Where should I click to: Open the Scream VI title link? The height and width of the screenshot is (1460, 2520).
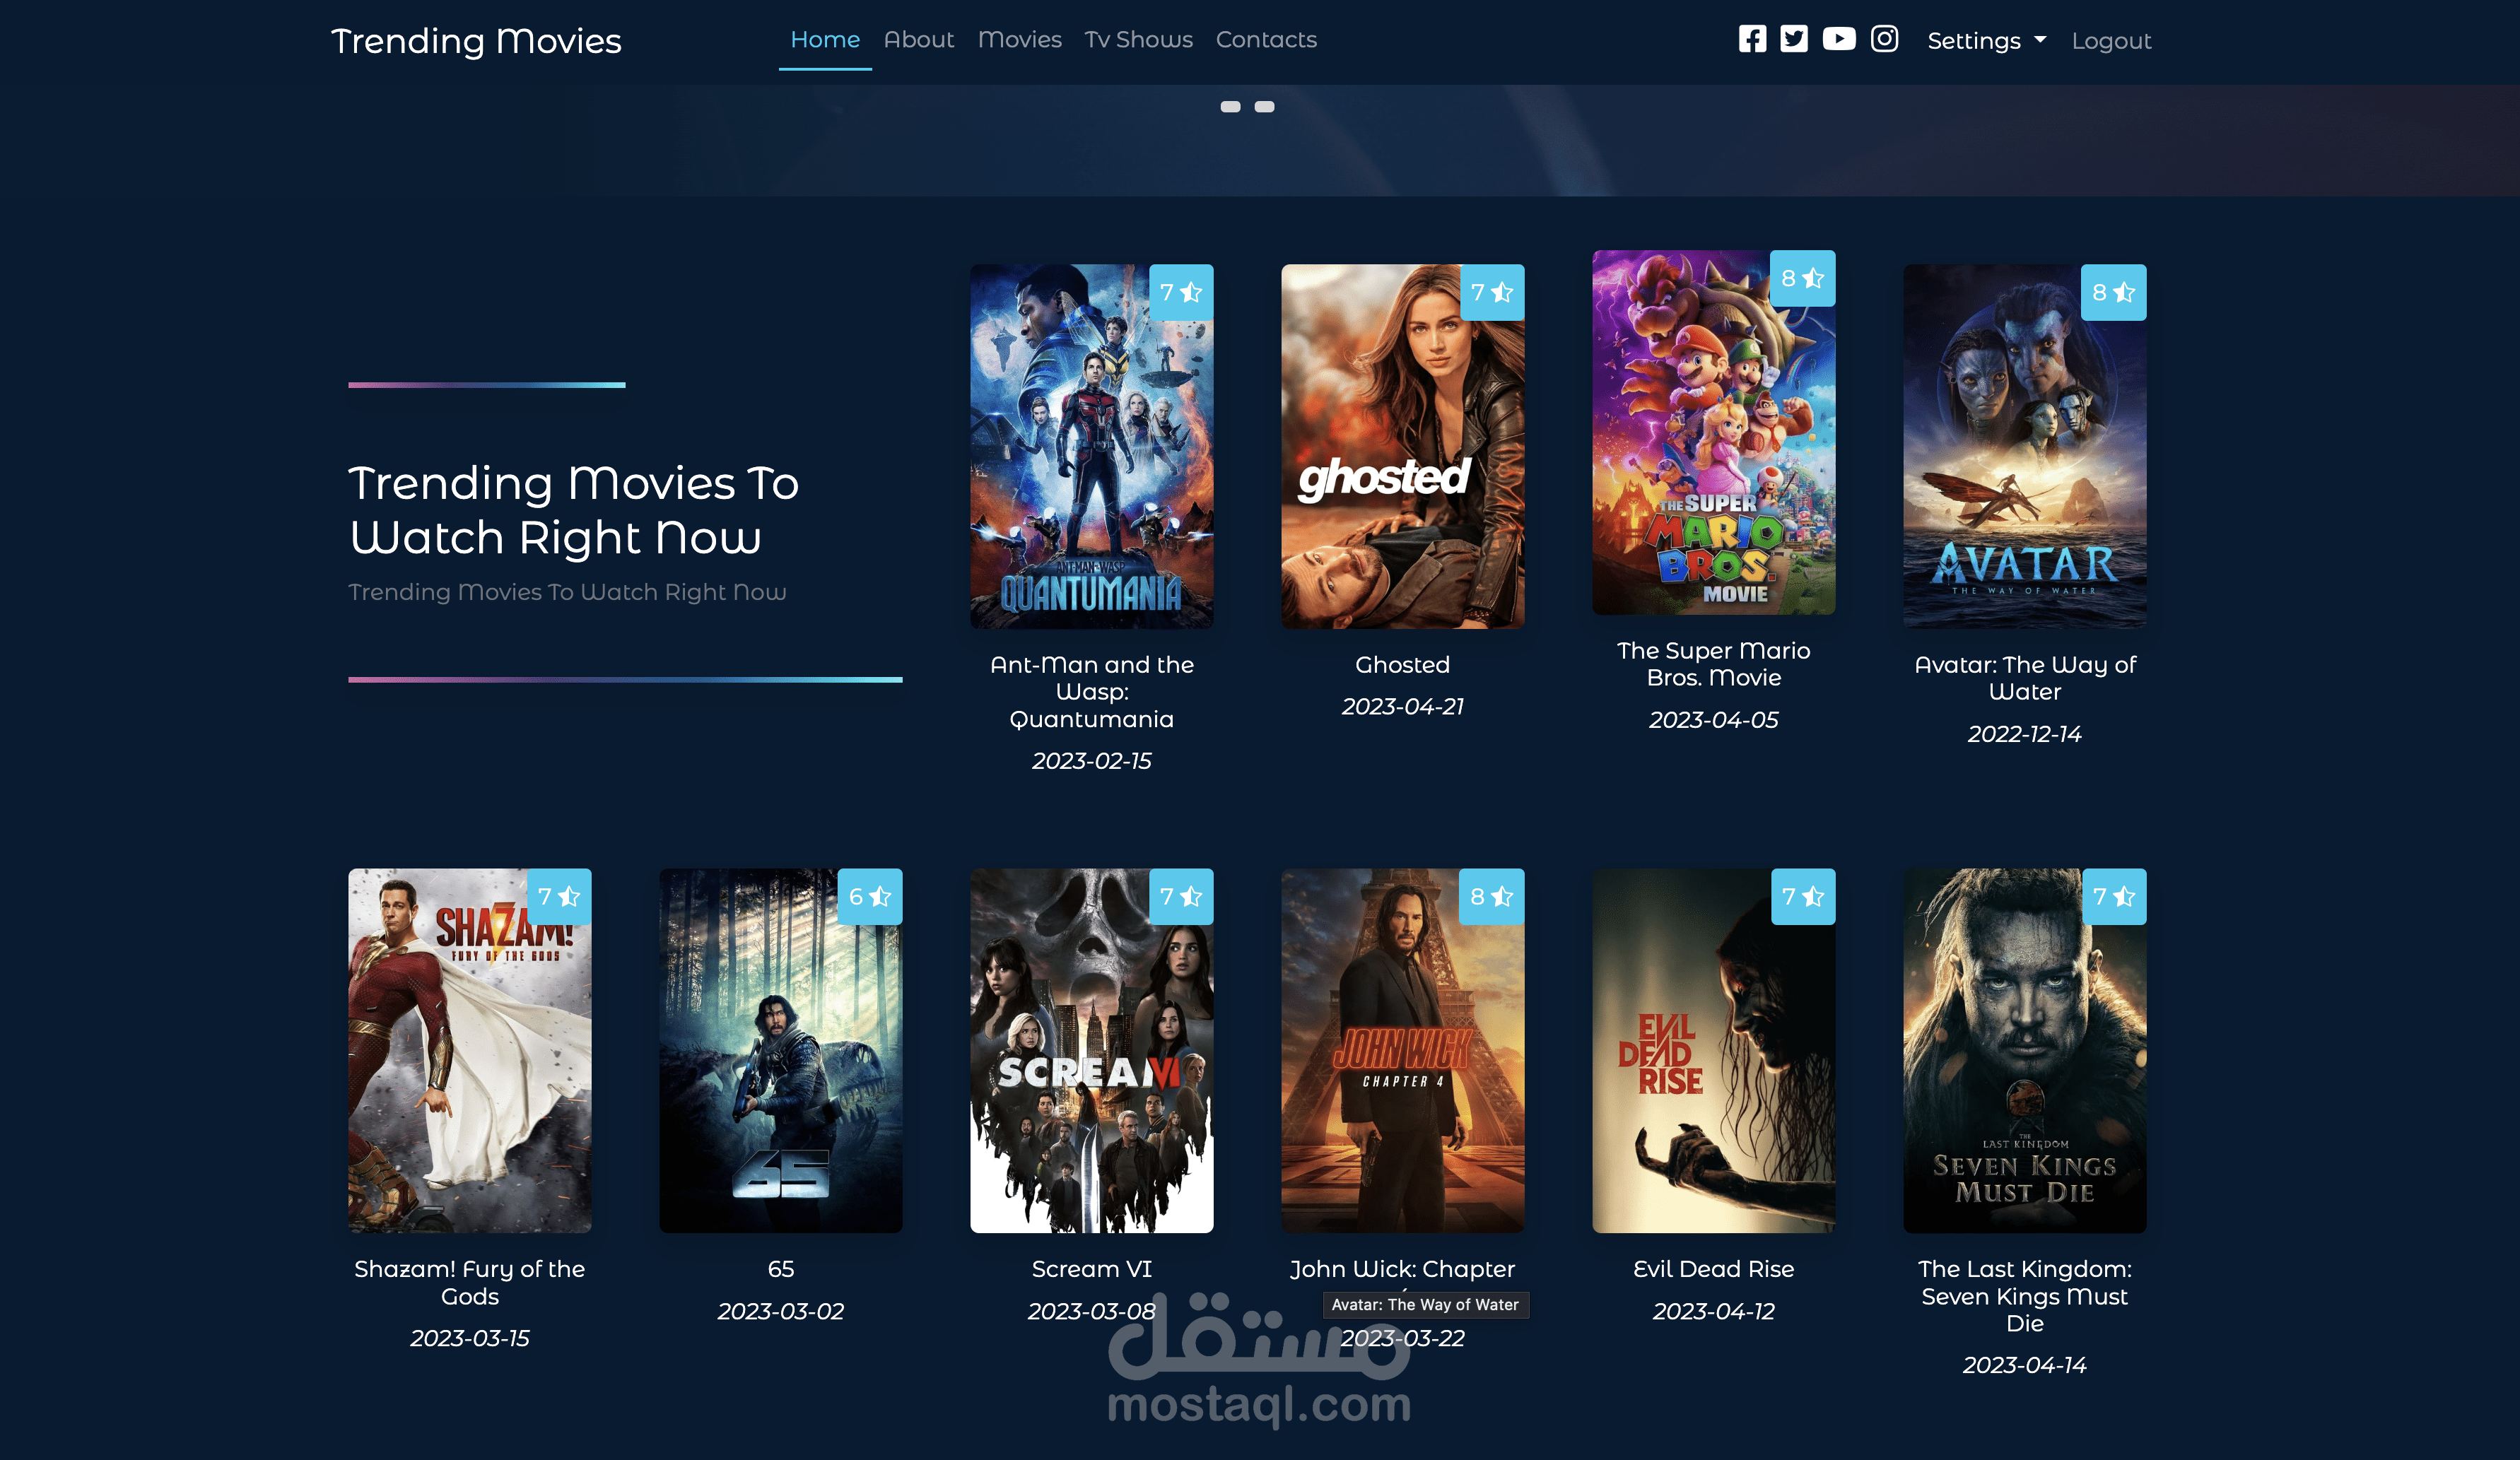point(1091,1269)
